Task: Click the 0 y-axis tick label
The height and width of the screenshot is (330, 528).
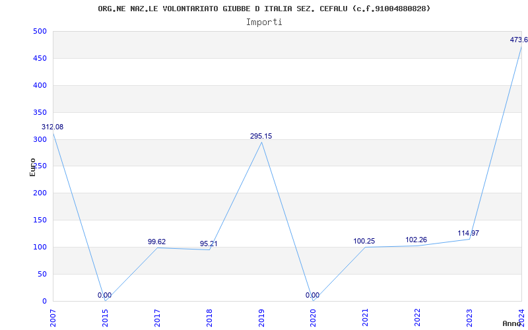Action: tap(44, 301)
